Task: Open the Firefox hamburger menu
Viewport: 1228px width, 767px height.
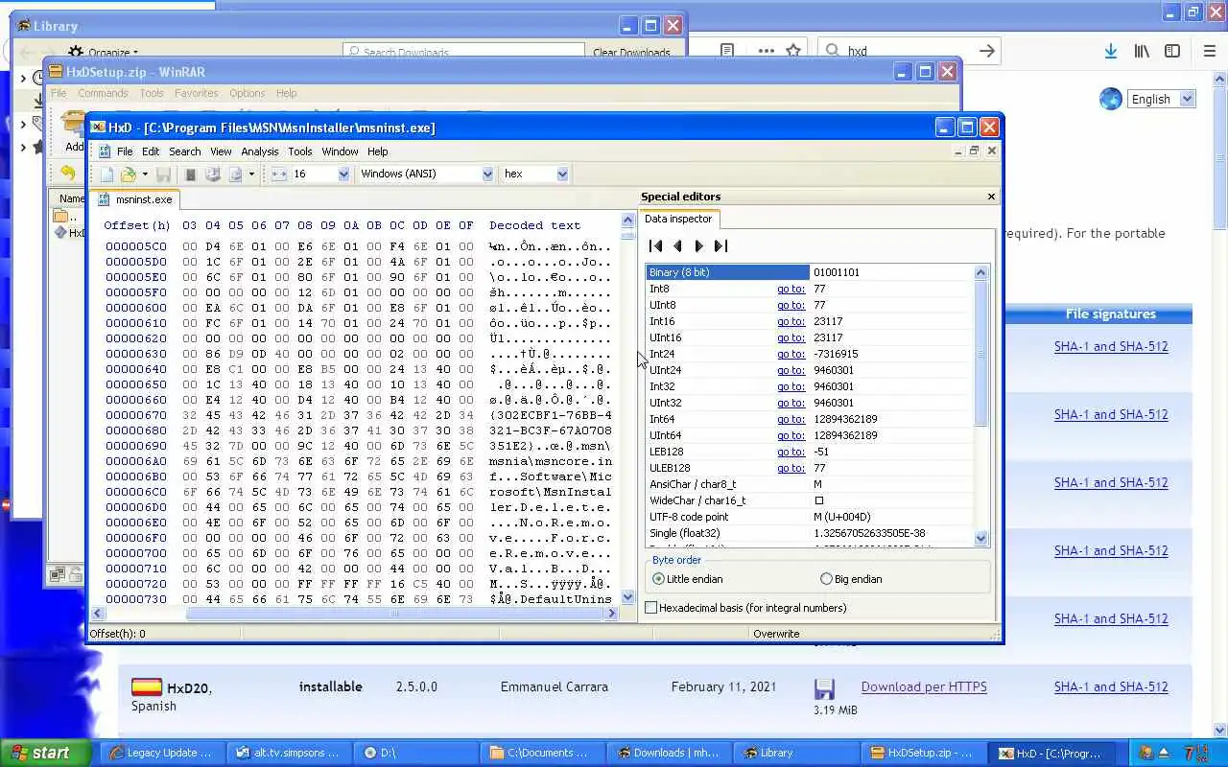Action: tap(1209, 51)
